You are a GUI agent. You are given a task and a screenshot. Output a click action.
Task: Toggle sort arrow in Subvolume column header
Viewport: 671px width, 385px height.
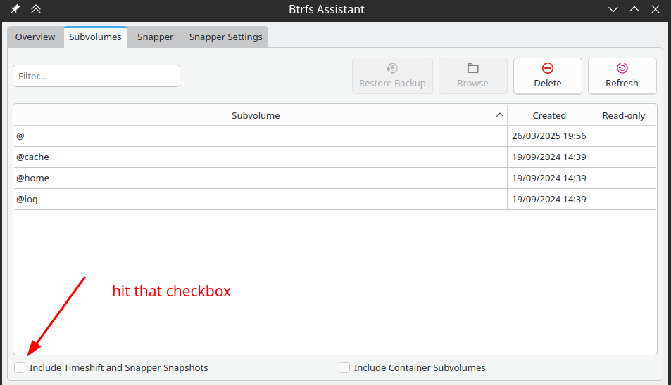499,115
